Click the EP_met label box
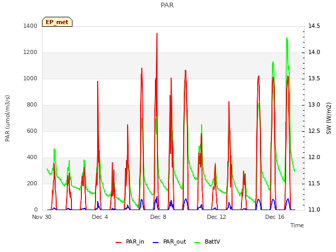Image resolution: width=336 pixels, height=252 pixels. point(57,22)
